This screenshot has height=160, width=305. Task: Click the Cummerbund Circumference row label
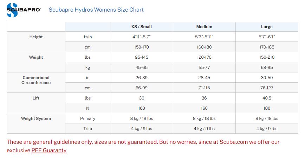pyautogui.click(x=36, y=80)
